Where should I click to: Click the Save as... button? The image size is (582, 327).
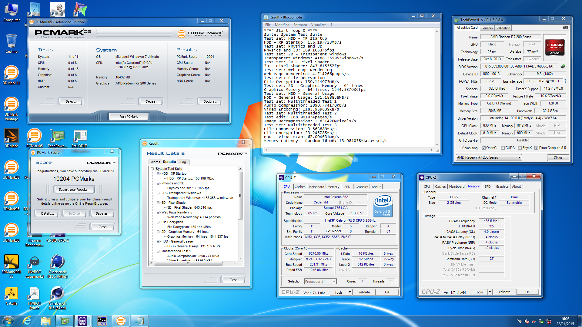[x=103, y=213]
